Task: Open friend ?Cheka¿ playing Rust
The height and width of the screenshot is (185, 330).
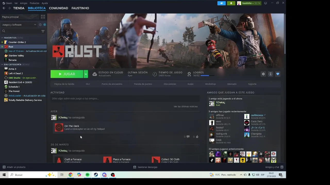Action: click(x=217, y=104)
